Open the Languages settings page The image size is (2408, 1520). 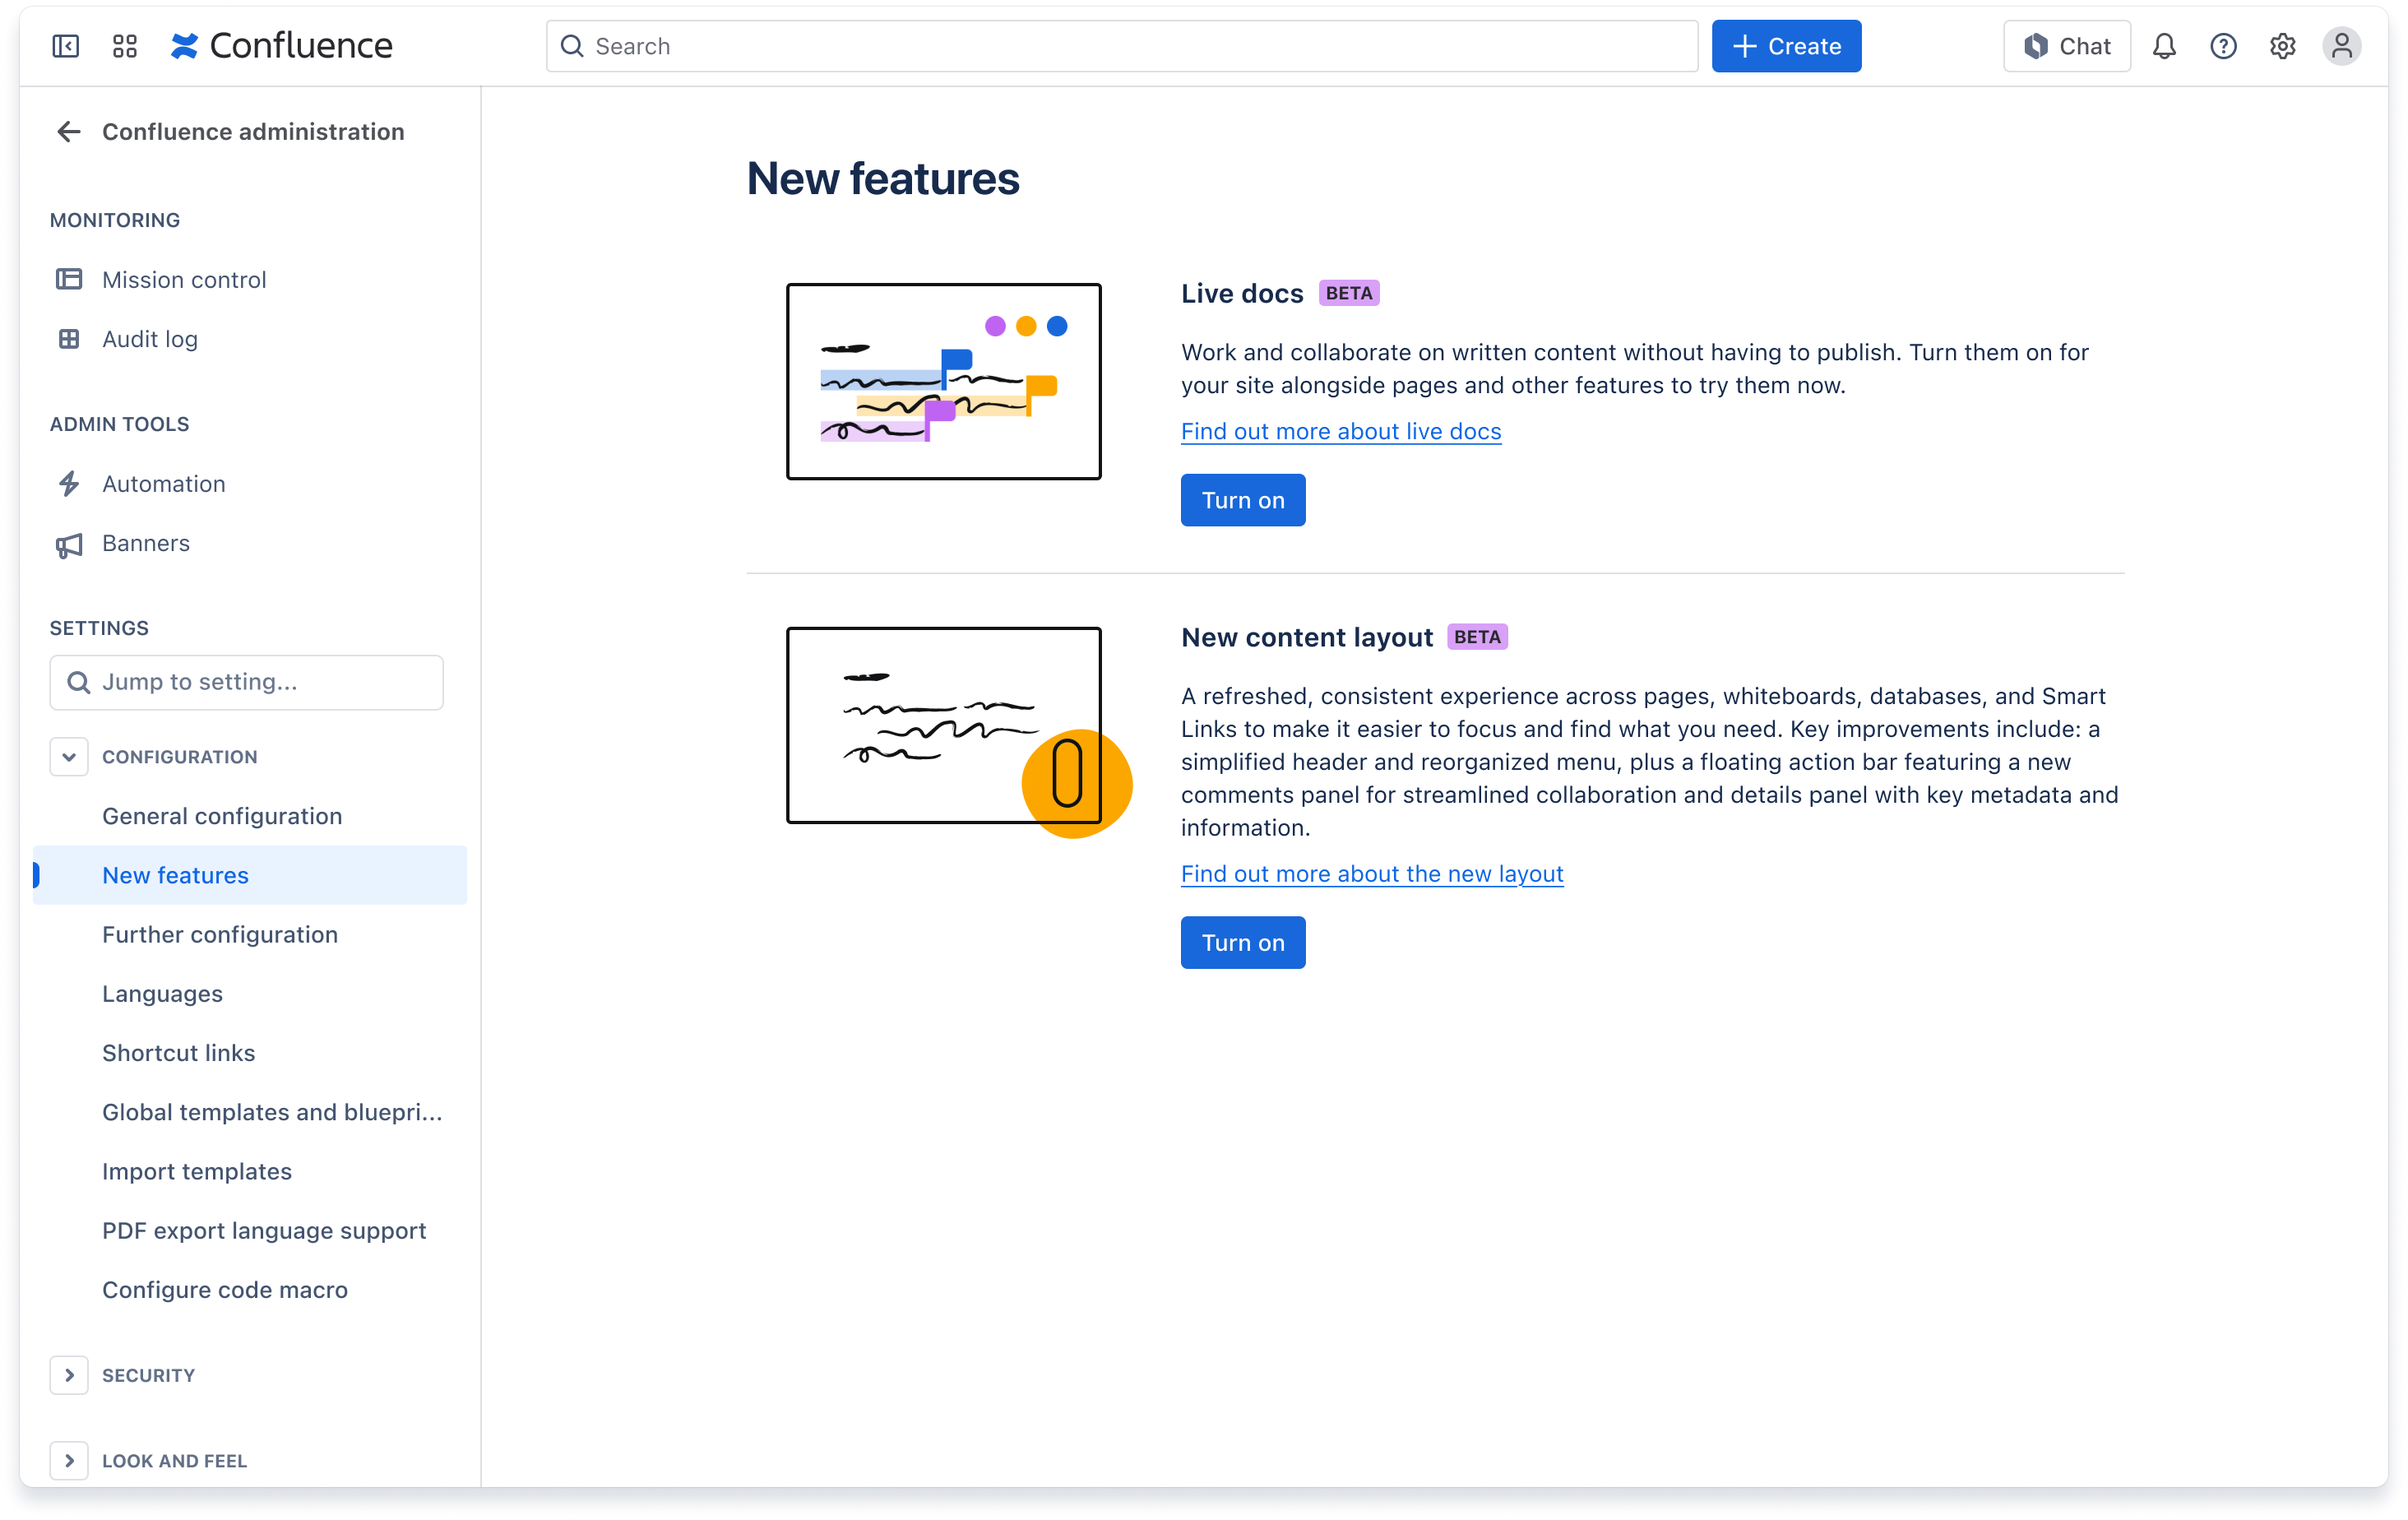pos(162,993)
